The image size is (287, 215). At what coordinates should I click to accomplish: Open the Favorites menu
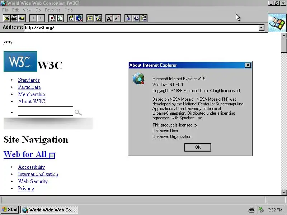[52, 10]
